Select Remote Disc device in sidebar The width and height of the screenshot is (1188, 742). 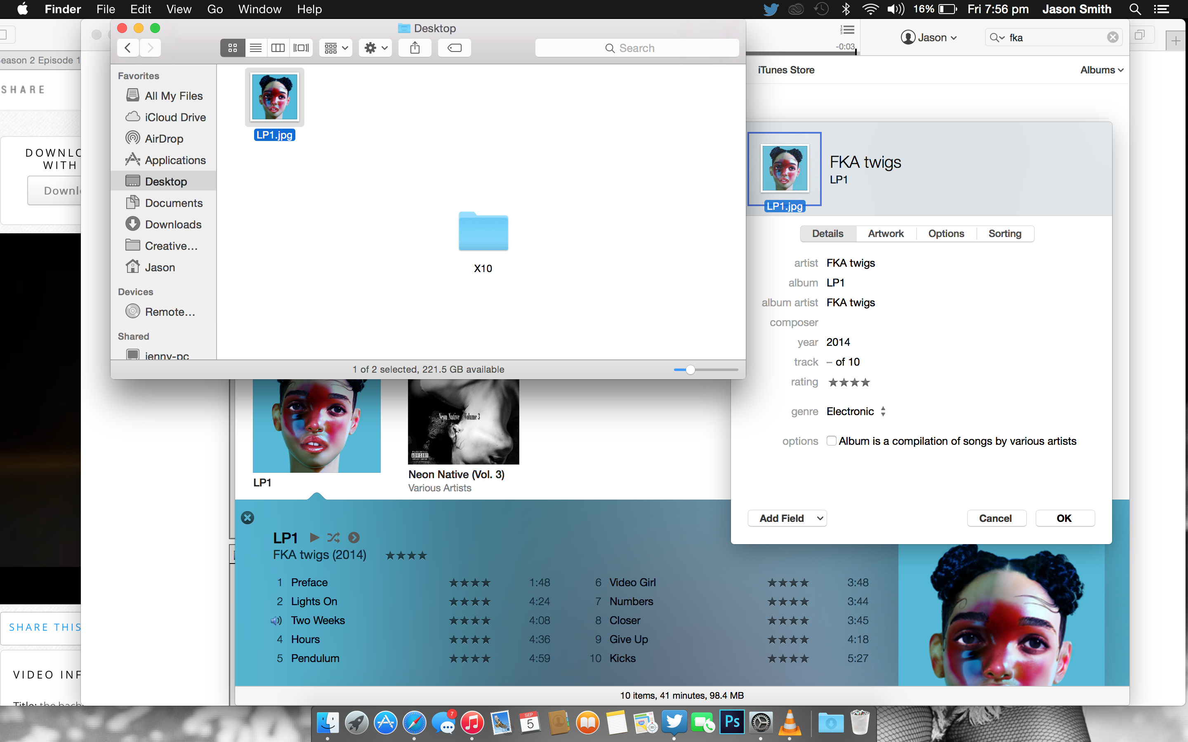pos(160,312)
